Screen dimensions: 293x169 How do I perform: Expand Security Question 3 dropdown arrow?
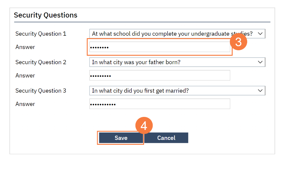pyautogui.click(x=260, y=91)
